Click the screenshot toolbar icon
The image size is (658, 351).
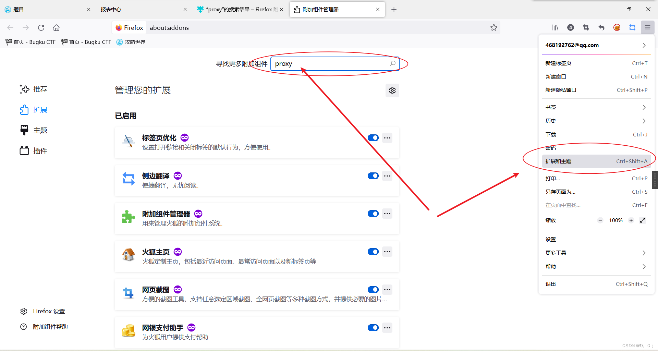click(x=586, y=27)
